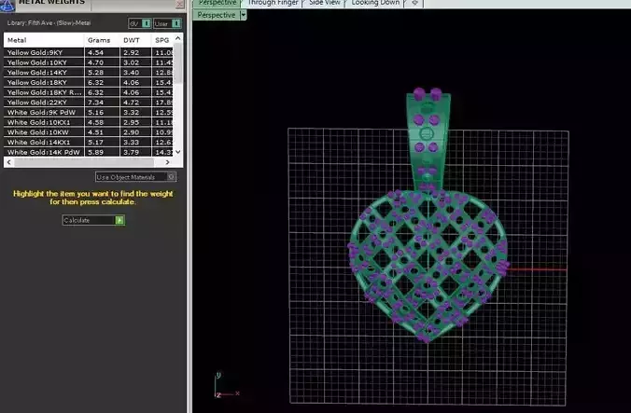Image resolution: width=631 pixels, height=413 pixels.
Task: Toggle the Use Object Materials option
Action: point(136,177)
